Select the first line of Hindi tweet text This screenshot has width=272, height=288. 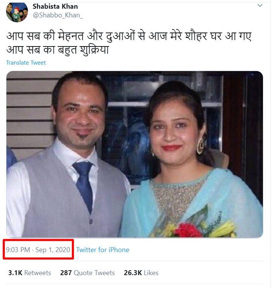click(128, 37)
